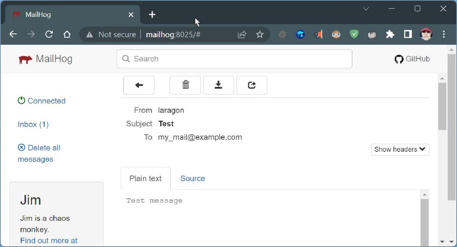Open Inbox (1) from the sidebar

[33, 125]
